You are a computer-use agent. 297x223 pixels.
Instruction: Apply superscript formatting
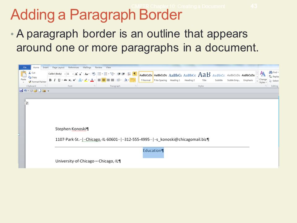point(74,80)
